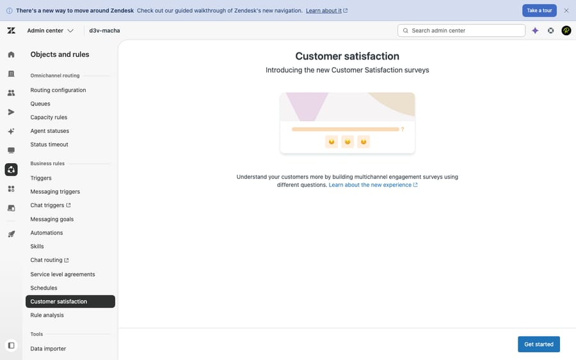This screenshot has width=576, height=360.
Task: Open Queues page
Action: 40,104
